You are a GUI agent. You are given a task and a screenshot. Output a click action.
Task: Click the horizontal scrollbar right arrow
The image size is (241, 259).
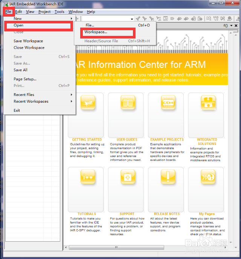coord(226,247)
